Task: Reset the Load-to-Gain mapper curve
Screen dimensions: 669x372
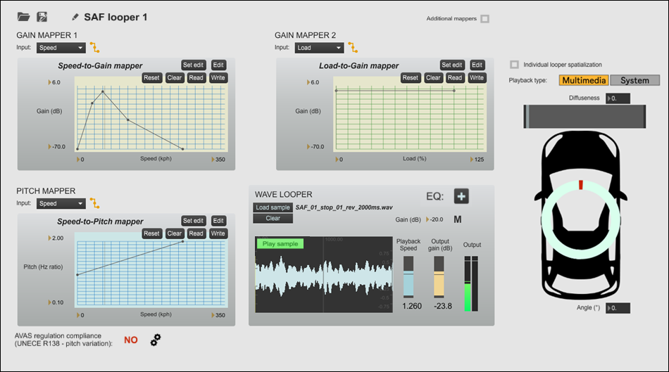Action: 411,78
